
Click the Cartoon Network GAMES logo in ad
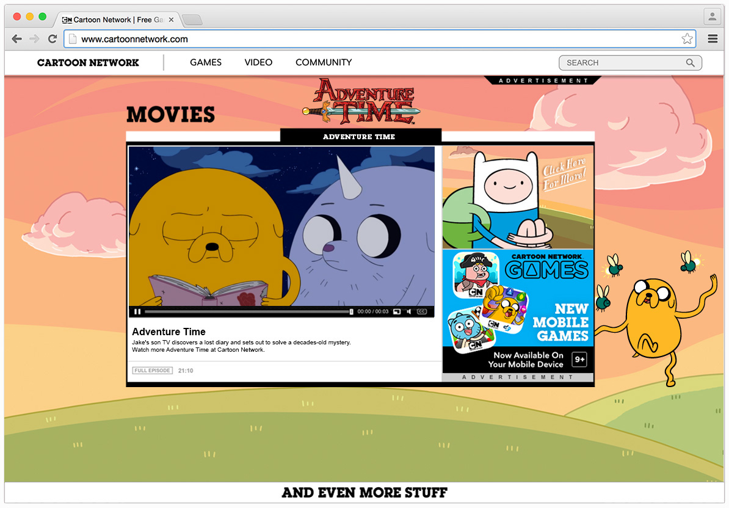tap(546, 266)
